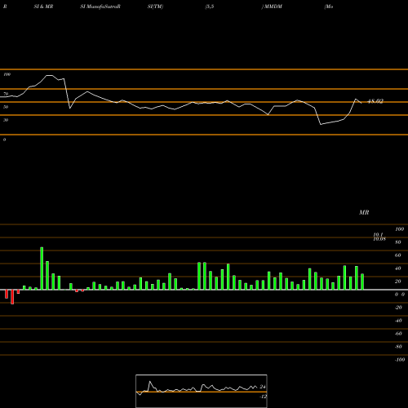Image resolution: width=408 pixels, height=408 pixels.
Task: Click the 70 level label on RSI axis
Action: tap(6, 94)
